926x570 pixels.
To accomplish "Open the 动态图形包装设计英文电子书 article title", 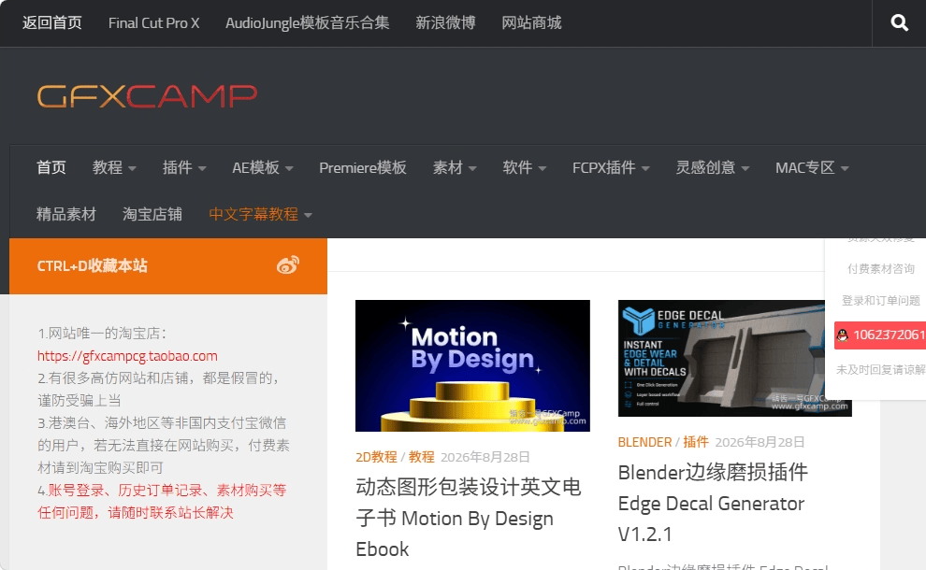I will [x=469, y=518].
